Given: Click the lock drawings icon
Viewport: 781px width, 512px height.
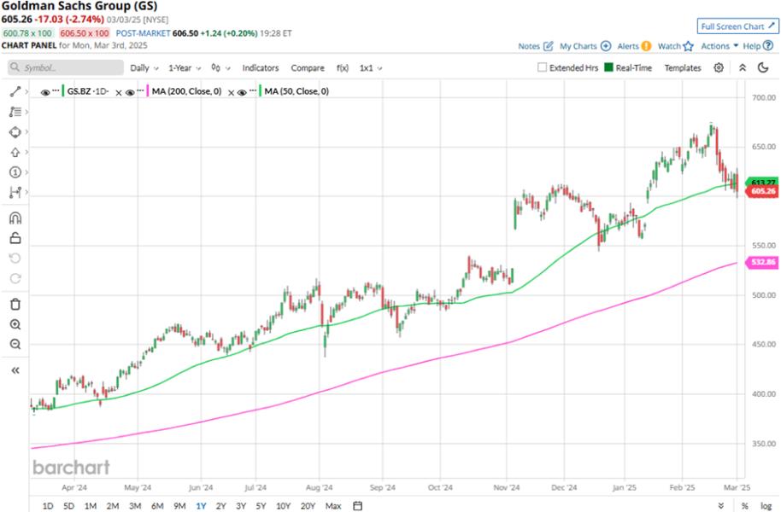Looking at the screenshot, I should click(15, 238).
